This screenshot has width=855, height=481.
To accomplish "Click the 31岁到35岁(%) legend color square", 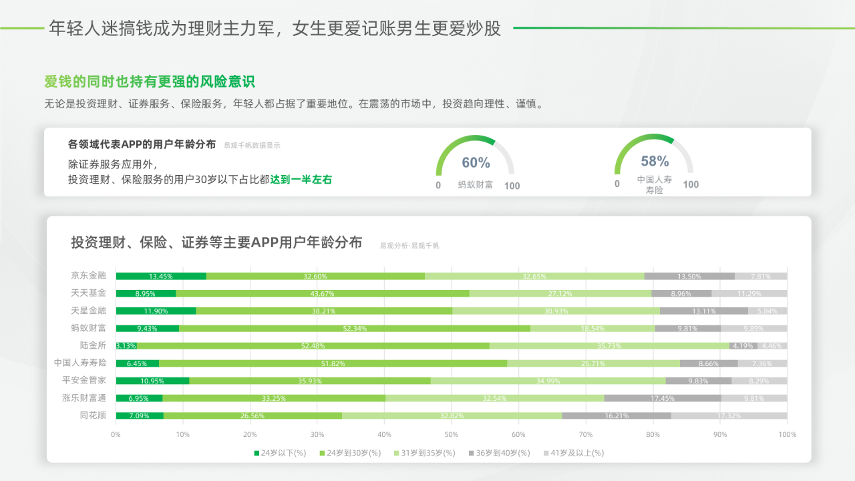I will pyautogui.click(x=397, y=453).
